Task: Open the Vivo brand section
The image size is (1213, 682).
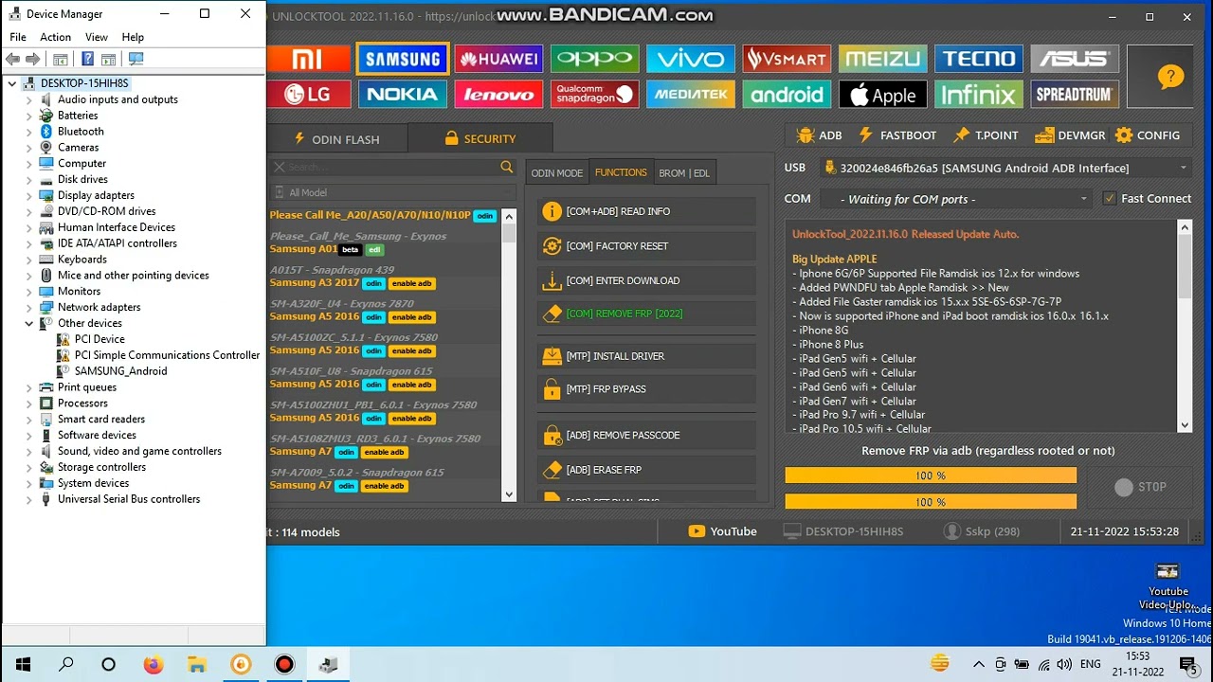Action: tap(690, 59)
